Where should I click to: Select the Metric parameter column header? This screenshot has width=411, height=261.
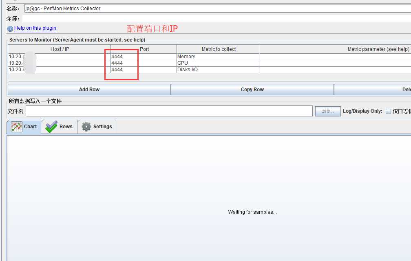[335, 49]
